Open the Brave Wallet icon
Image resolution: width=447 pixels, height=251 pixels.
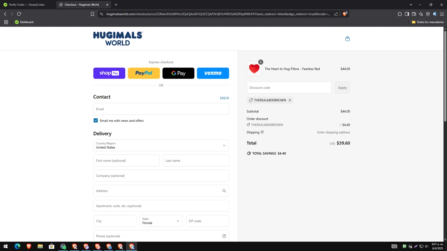point(414,14)
